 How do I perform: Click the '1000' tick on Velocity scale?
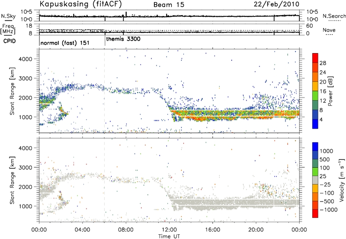pyautogui.click(x=327, y=151)
